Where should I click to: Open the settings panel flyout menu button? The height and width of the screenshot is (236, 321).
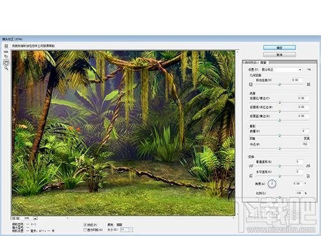pos(309,69)
